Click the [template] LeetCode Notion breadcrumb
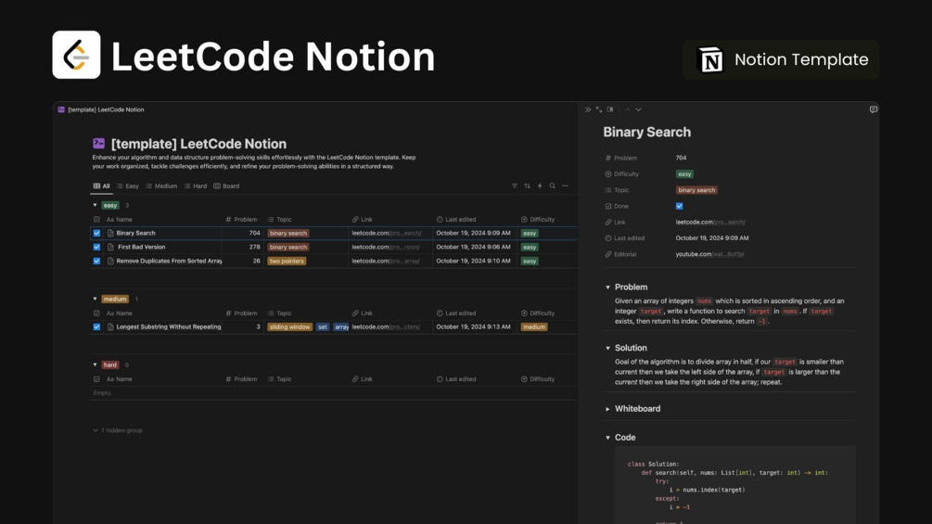The height and width of the screenshot is (524, 932). (106, 110)
